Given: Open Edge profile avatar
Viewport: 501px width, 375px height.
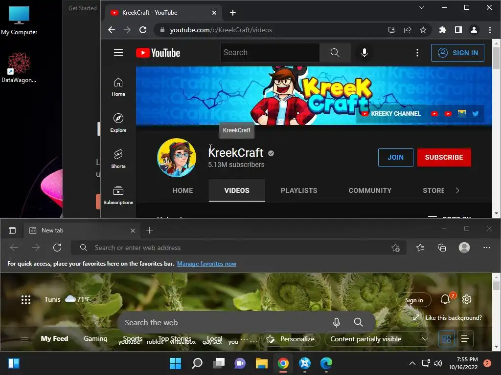Looking at the screenshot, I should click(464, 248).
